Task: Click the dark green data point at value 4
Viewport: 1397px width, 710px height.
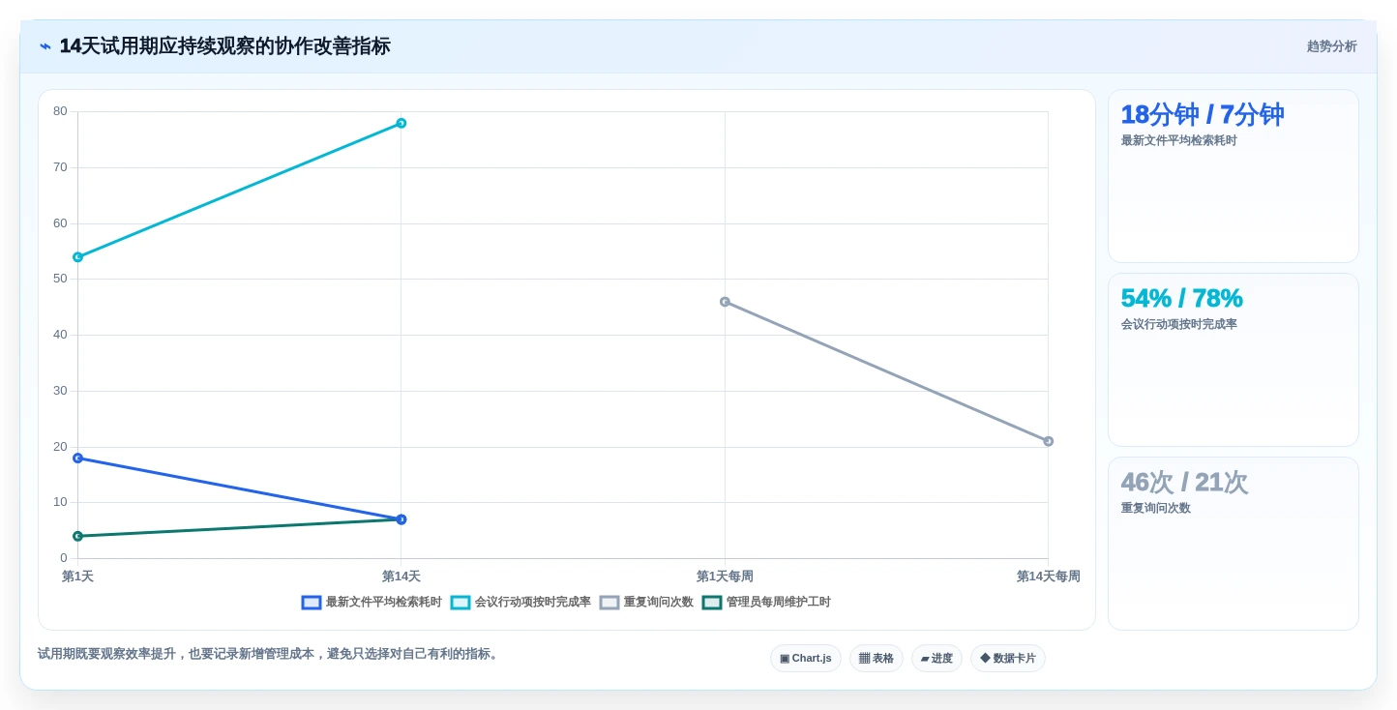Action: [x=77, y=536]
